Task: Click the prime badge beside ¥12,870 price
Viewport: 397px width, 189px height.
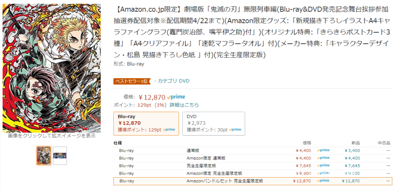Action: 176,97
